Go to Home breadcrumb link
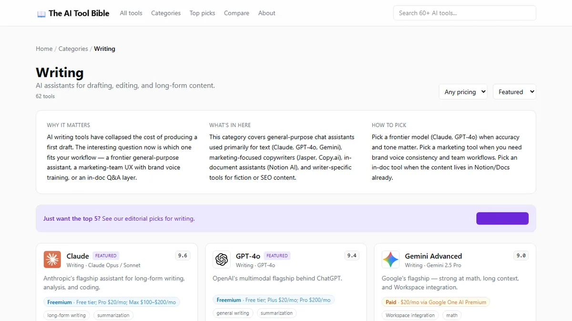Image resolution: width=572 pixels, height=321 pixels. coord(44,49)
